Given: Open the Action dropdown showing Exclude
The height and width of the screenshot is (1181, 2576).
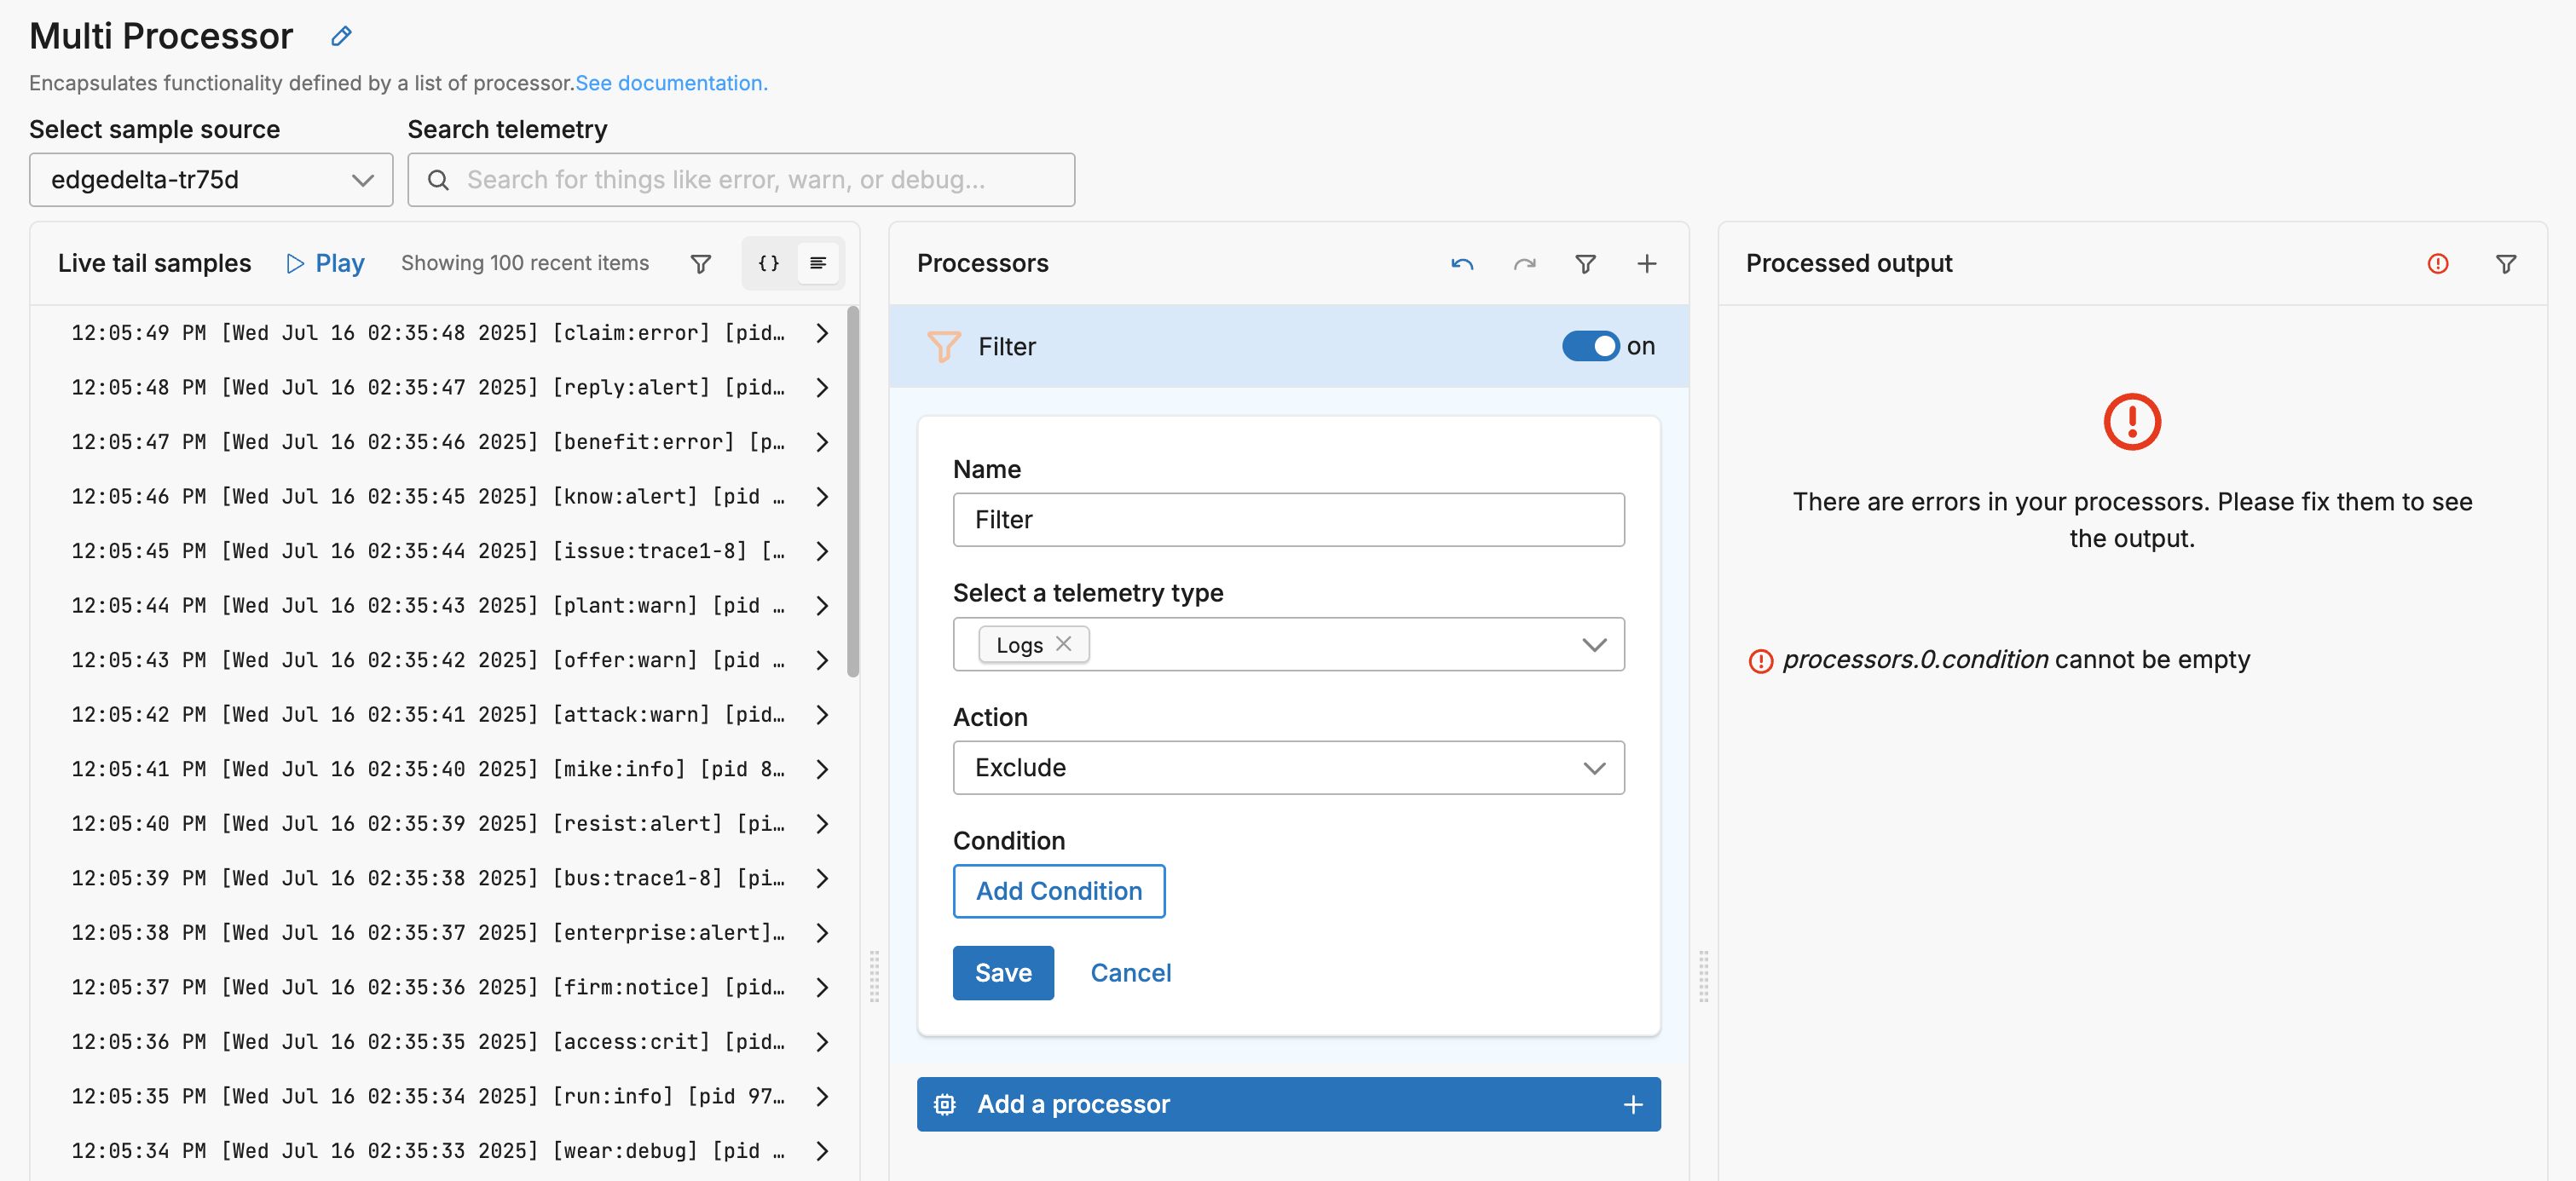Looking at the screenshot, I should pyautogui.click(x=1288, y=768).
